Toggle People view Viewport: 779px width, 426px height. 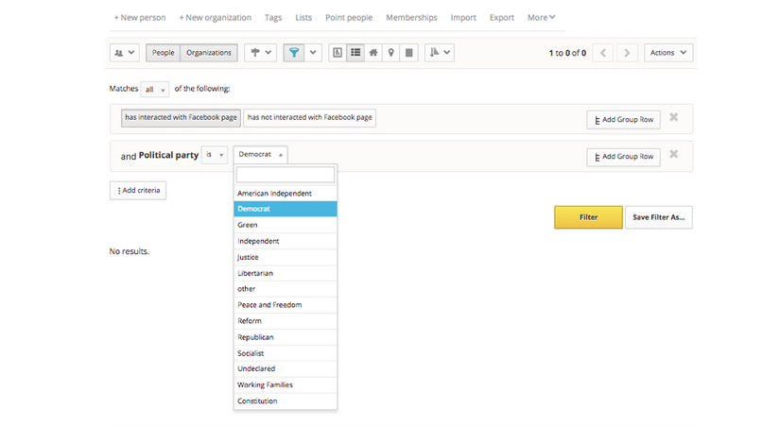point(163,53)
